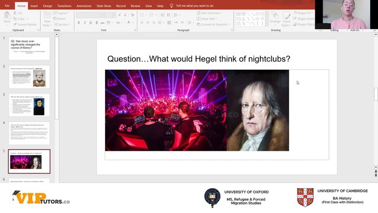Open the Copy dropdown arrow

pos(28,19)
